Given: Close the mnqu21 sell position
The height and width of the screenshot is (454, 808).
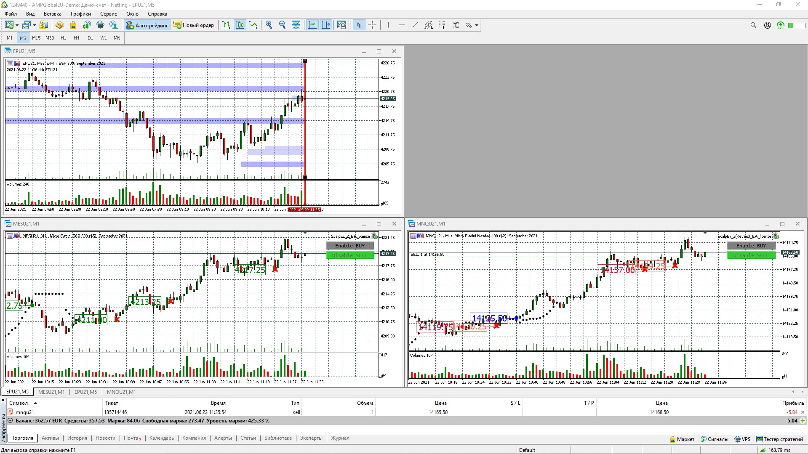Looking at the screenshot, I should (803, 412).
